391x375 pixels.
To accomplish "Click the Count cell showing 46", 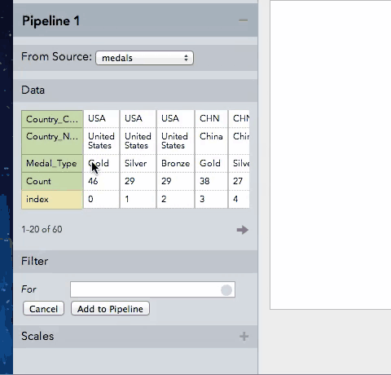I will pos(101,181).
